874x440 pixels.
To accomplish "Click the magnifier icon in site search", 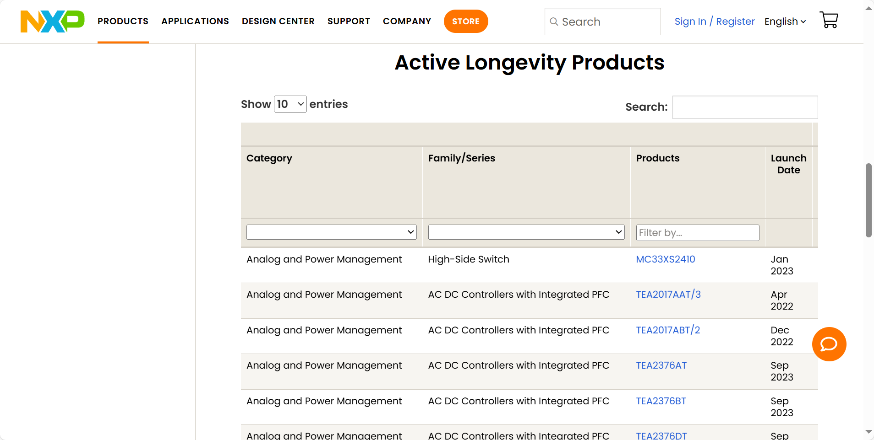I will tap(554, 21).
